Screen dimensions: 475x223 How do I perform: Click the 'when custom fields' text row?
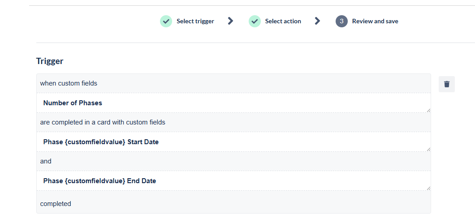coord(233,83)
